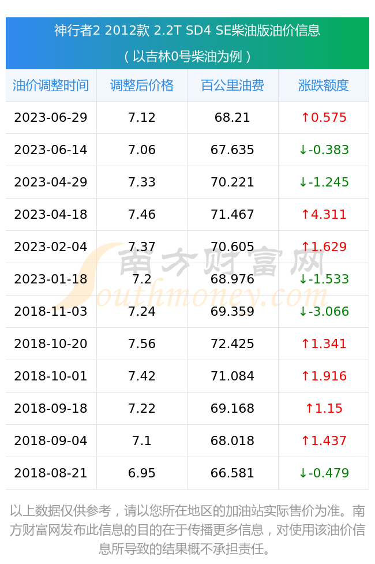This screenshot has width=375, height=564.
Task: Click the change value ↑1.916
Action: [324, 376]
